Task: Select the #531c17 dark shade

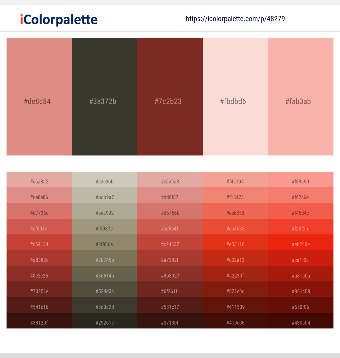Action: (170, 307)
